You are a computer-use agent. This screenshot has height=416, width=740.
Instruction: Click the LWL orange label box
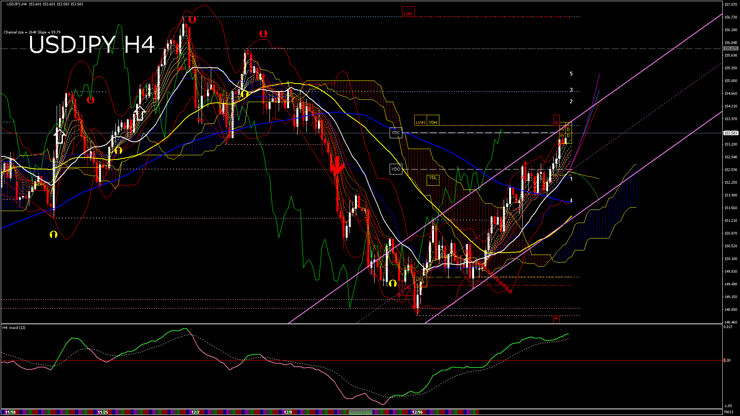click(420, 280)
